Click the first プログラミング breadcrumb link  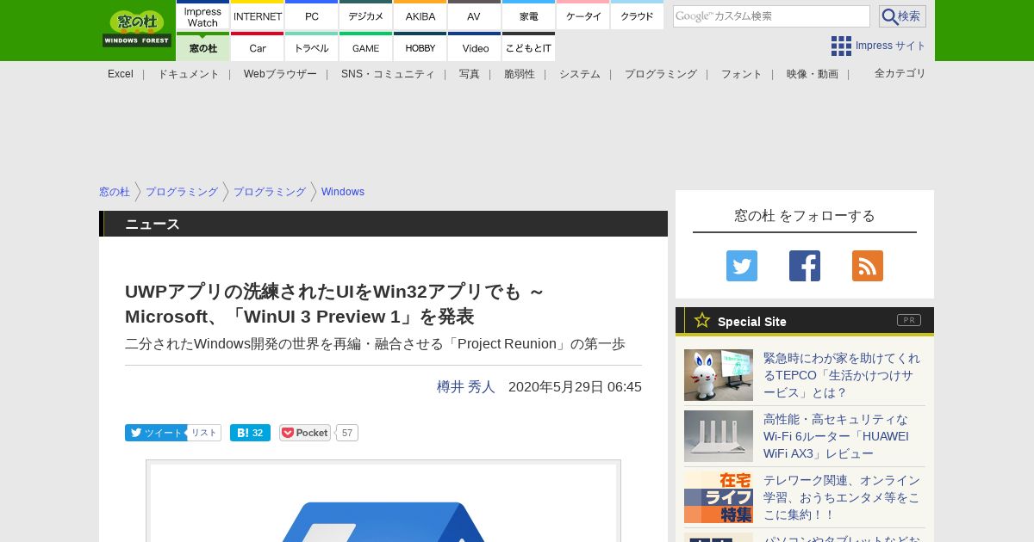[182, 192]
